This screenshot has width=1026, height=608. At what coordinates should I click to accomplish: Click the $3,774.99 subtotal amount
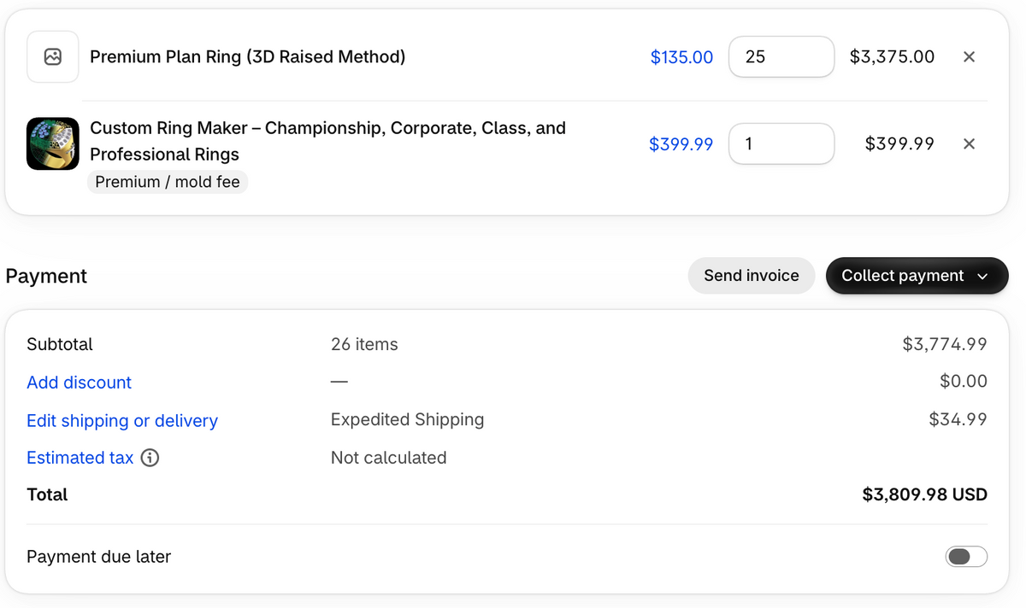pos(945,344)
